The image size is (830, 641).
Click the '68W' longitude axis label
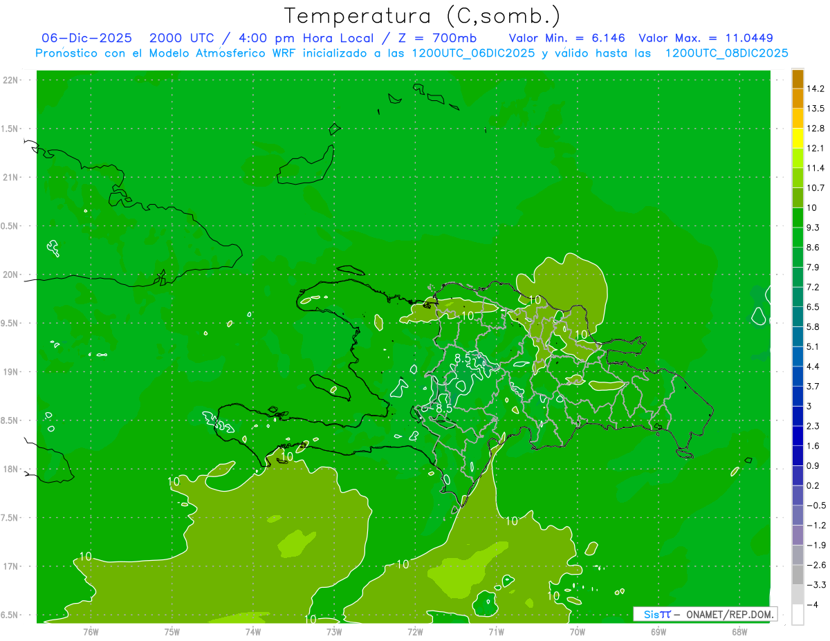click(739, 632)
